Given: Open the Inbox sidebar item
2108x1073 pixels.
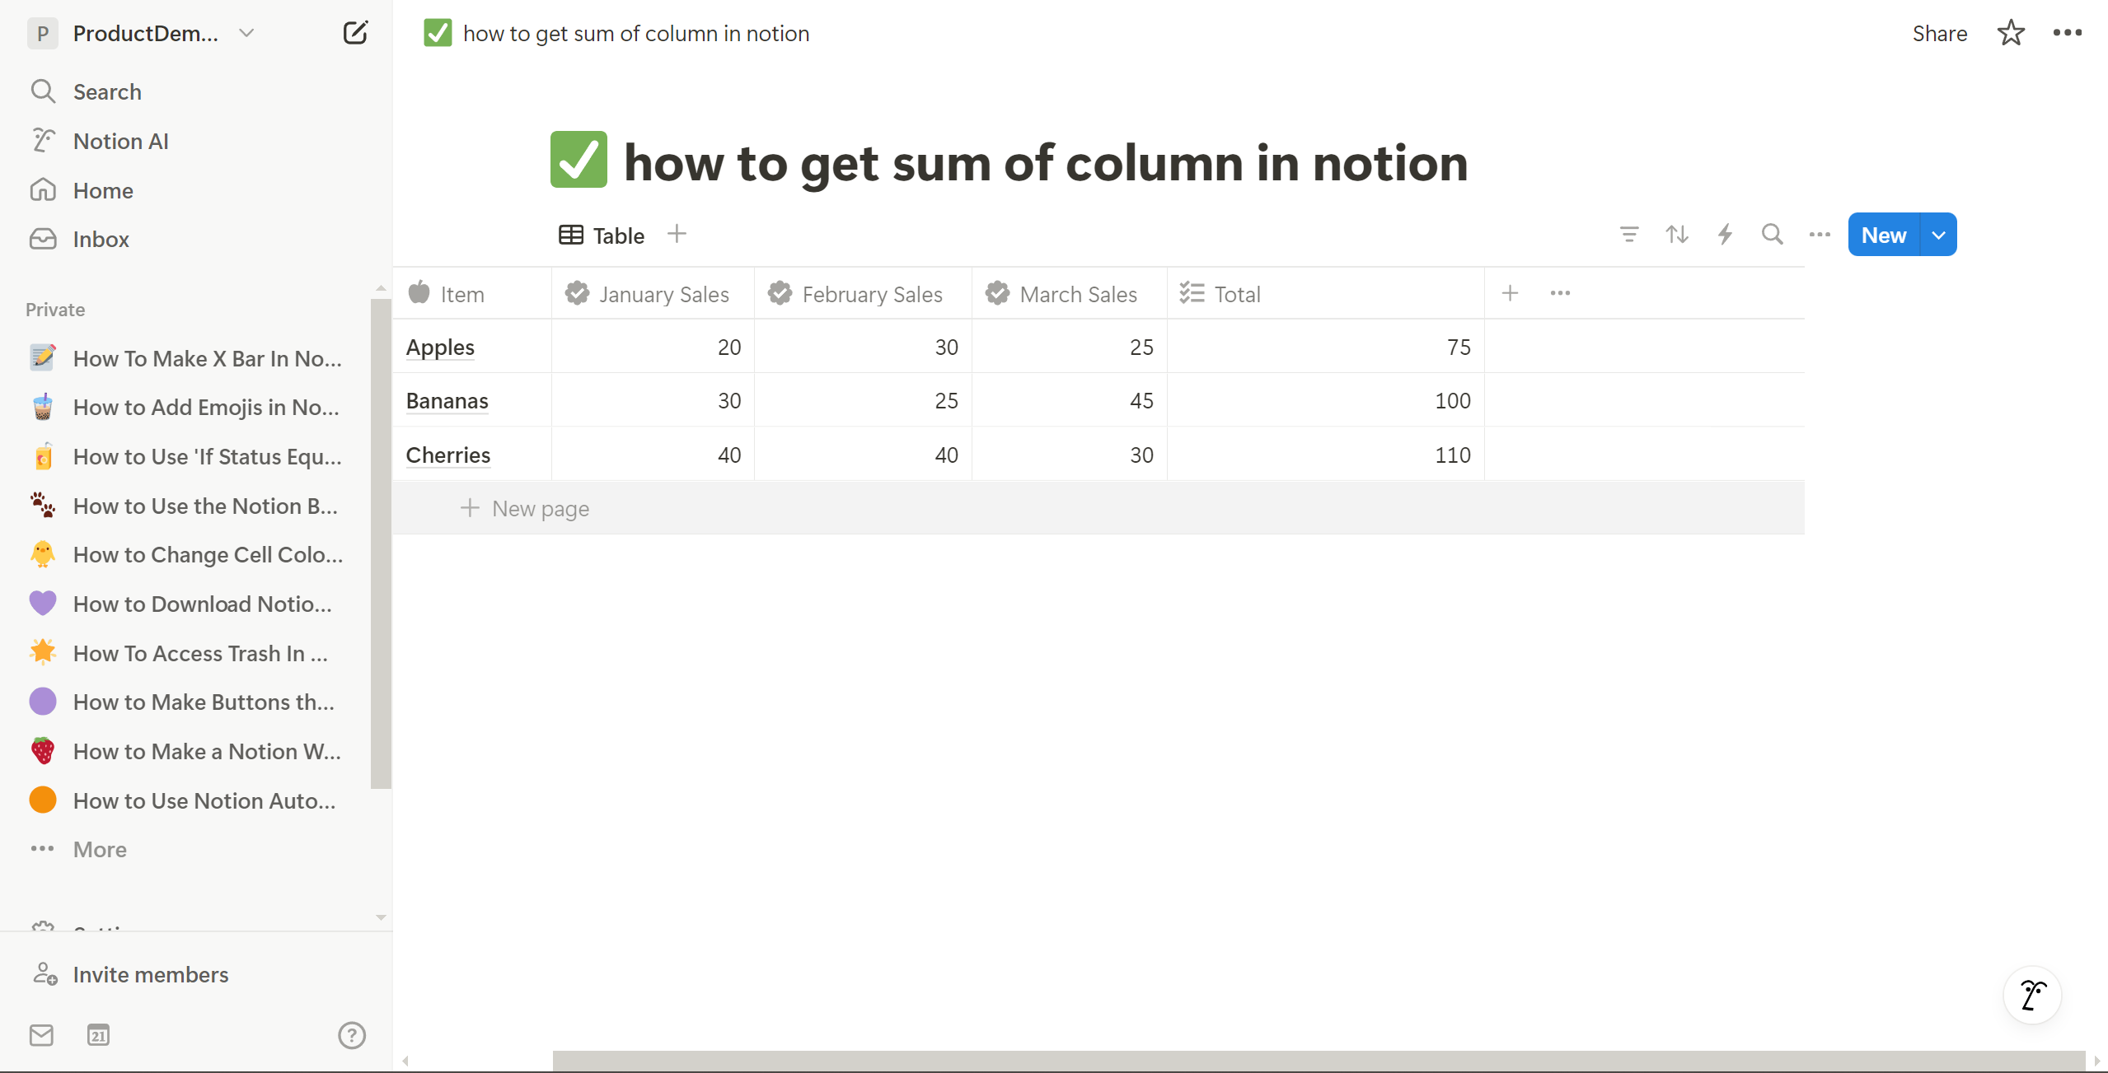Looking at the screenshot, I should 101,239.
